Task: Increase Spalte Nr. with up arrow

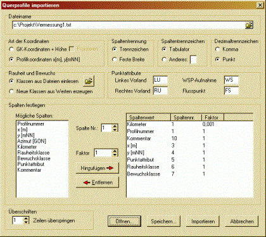Action: pyautogui.click(x=115, y=126)
